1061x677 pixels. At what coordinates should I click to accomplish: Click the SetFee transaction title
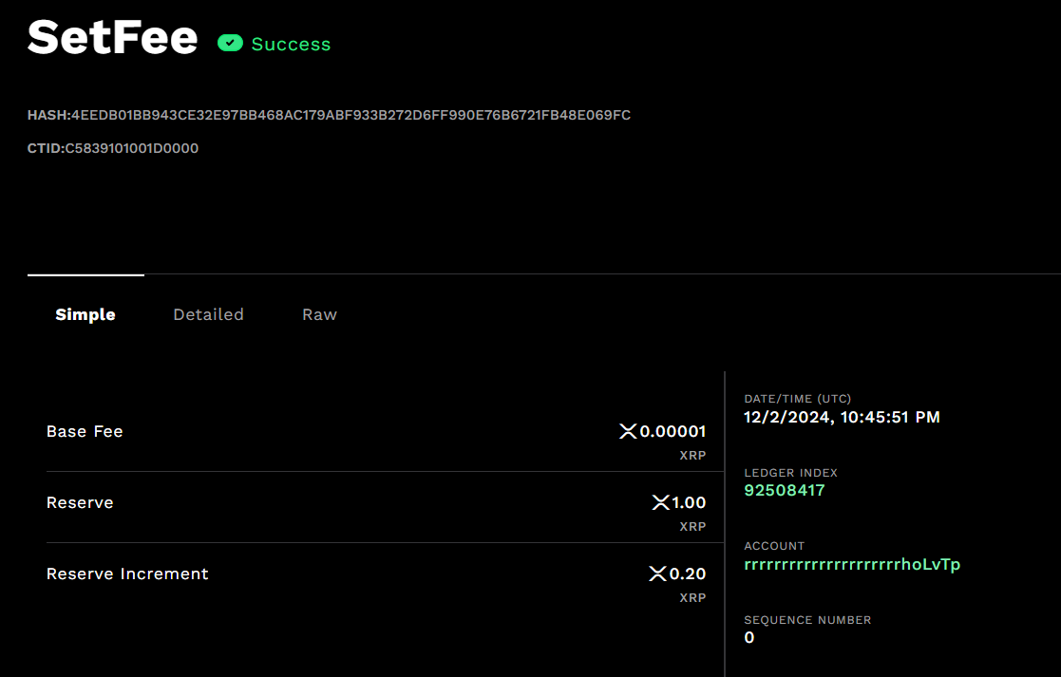pyautogui.click(x=112, y=37)
